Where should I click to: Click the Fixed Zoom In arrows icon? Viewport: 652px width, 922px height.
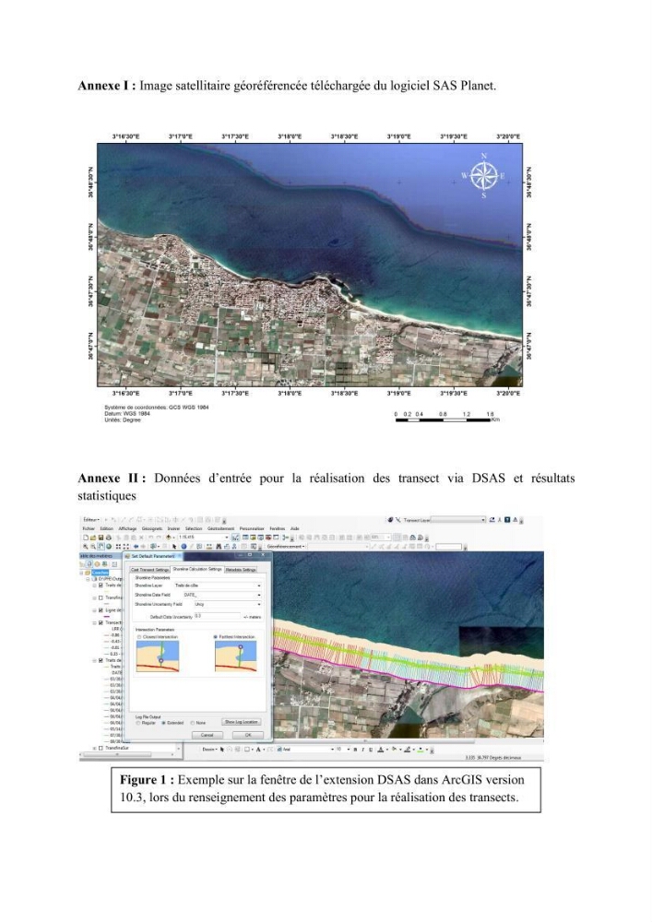click(118, 546)
